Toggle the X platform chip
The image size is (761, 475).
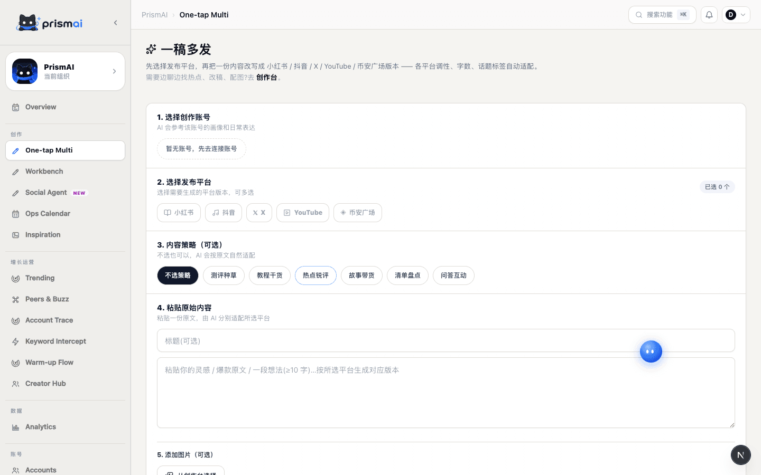pyautogui.click(x=259, y=213)
